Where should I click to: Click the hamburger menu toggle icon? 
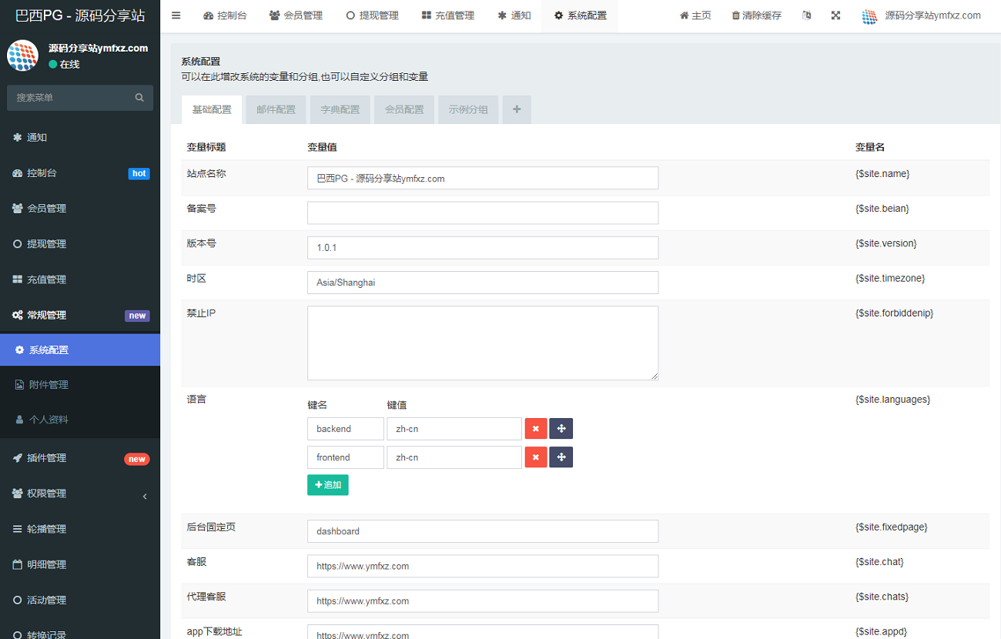[x=176, y=15]
